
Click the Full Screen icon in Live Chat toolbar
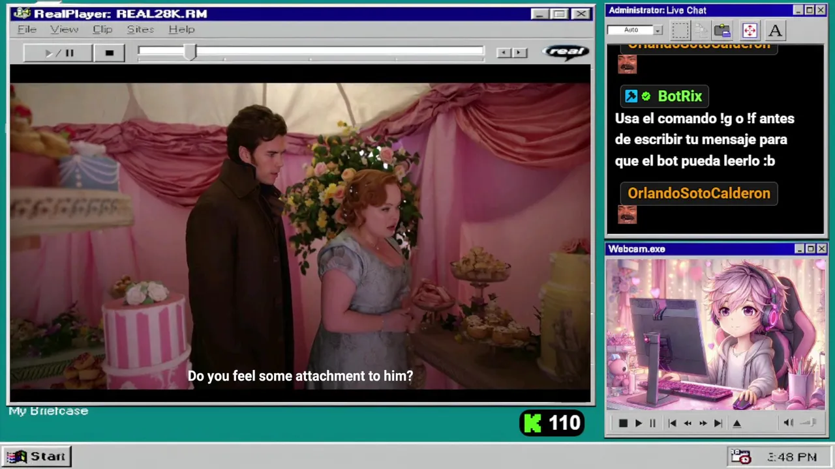[749, 31]
